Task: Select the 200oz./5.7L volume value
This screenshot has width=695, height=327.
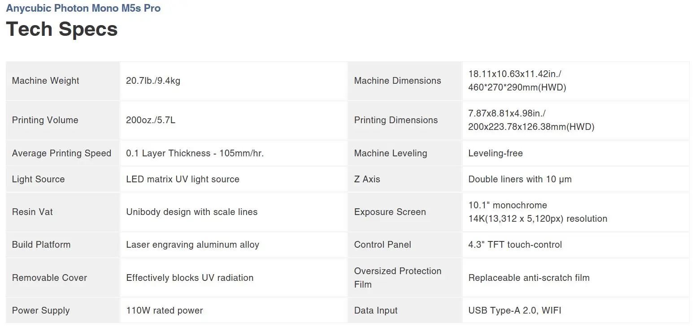Action: tap(151, 120)
